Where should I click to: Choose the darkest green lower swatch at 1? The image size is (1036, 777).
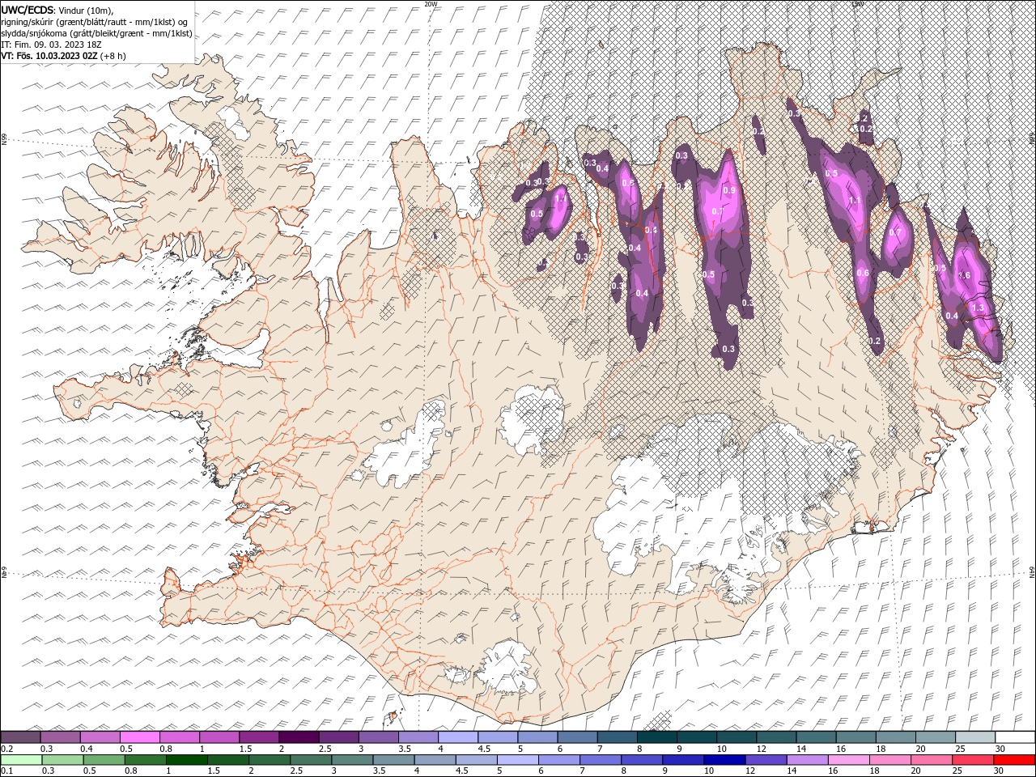187,760
